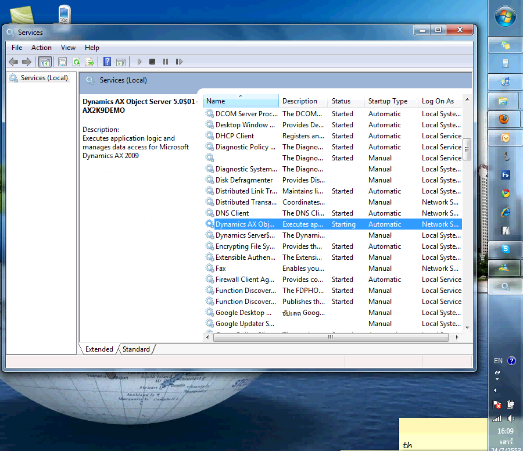This screenshot has width=523, height=451.
Task: Select the Extended tab
Action: point(99,349)
